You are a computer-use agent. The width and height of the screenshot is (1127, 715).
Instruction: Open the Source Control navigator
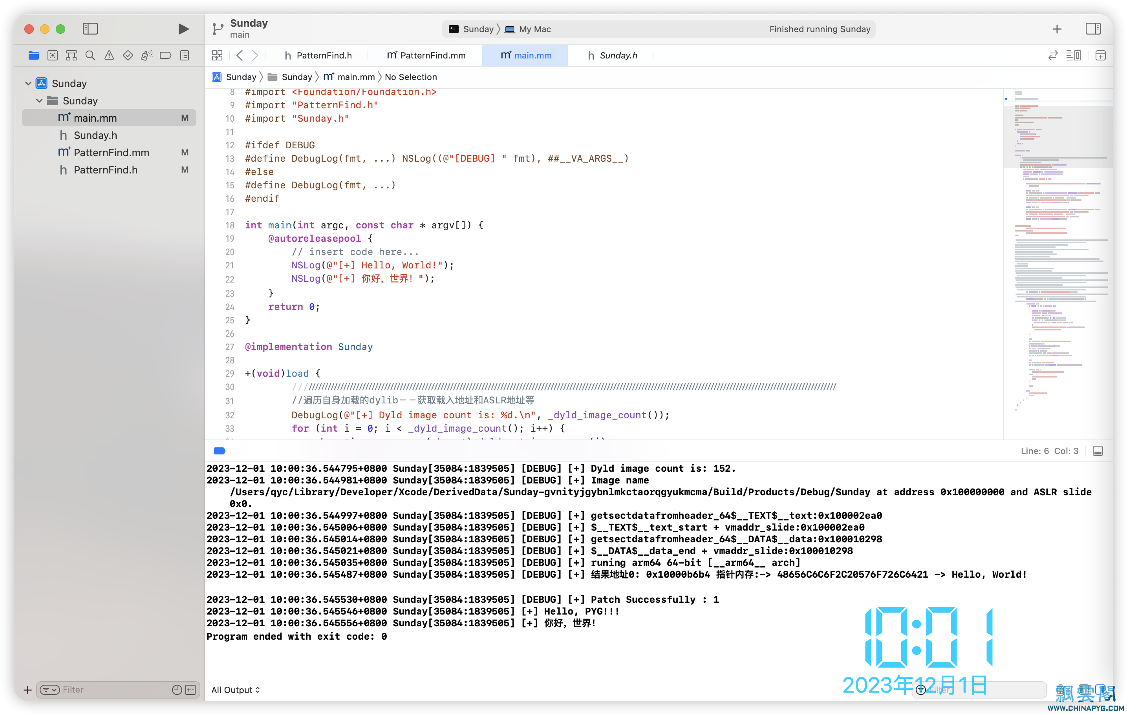point(52,55)
